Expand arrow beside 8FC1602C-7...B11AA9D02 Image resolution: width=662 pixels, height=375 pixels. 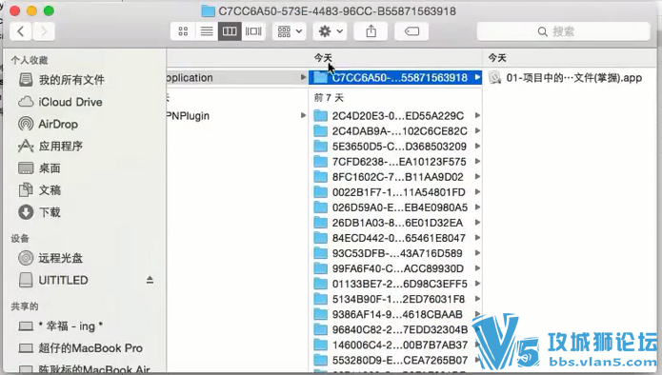(x=477, y=176)
